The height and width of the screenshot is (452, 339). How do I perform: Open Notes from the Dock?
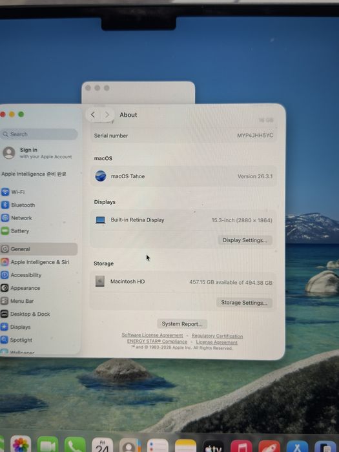pos(185,446)
